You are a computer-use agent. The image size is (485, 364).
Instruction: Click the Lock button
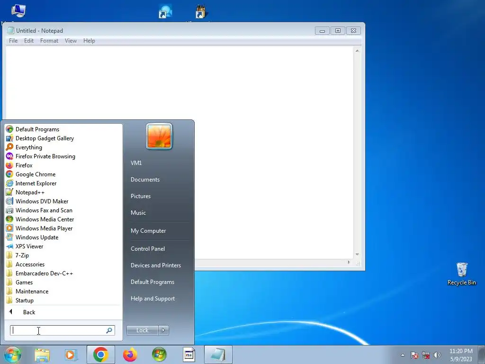tap(142, 330)
